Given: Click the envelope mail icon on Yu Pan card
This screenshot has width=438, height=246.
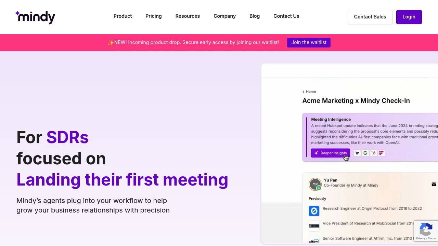Looking at the screenshot, I should coord(434,184).
